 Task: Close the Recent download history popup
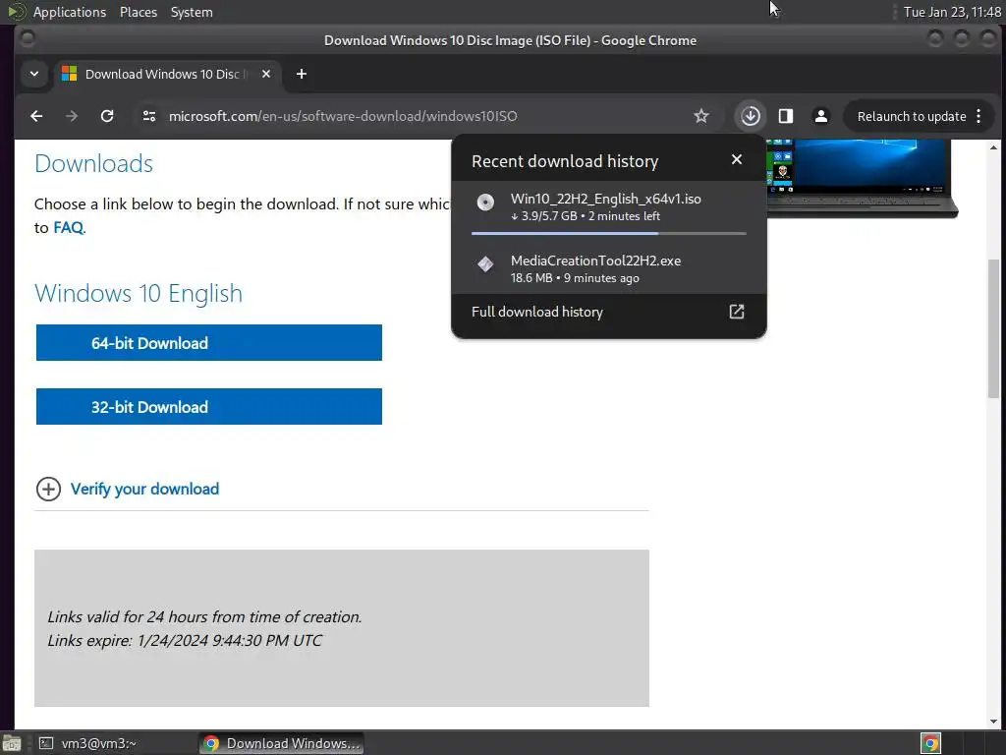pos(737,160)
